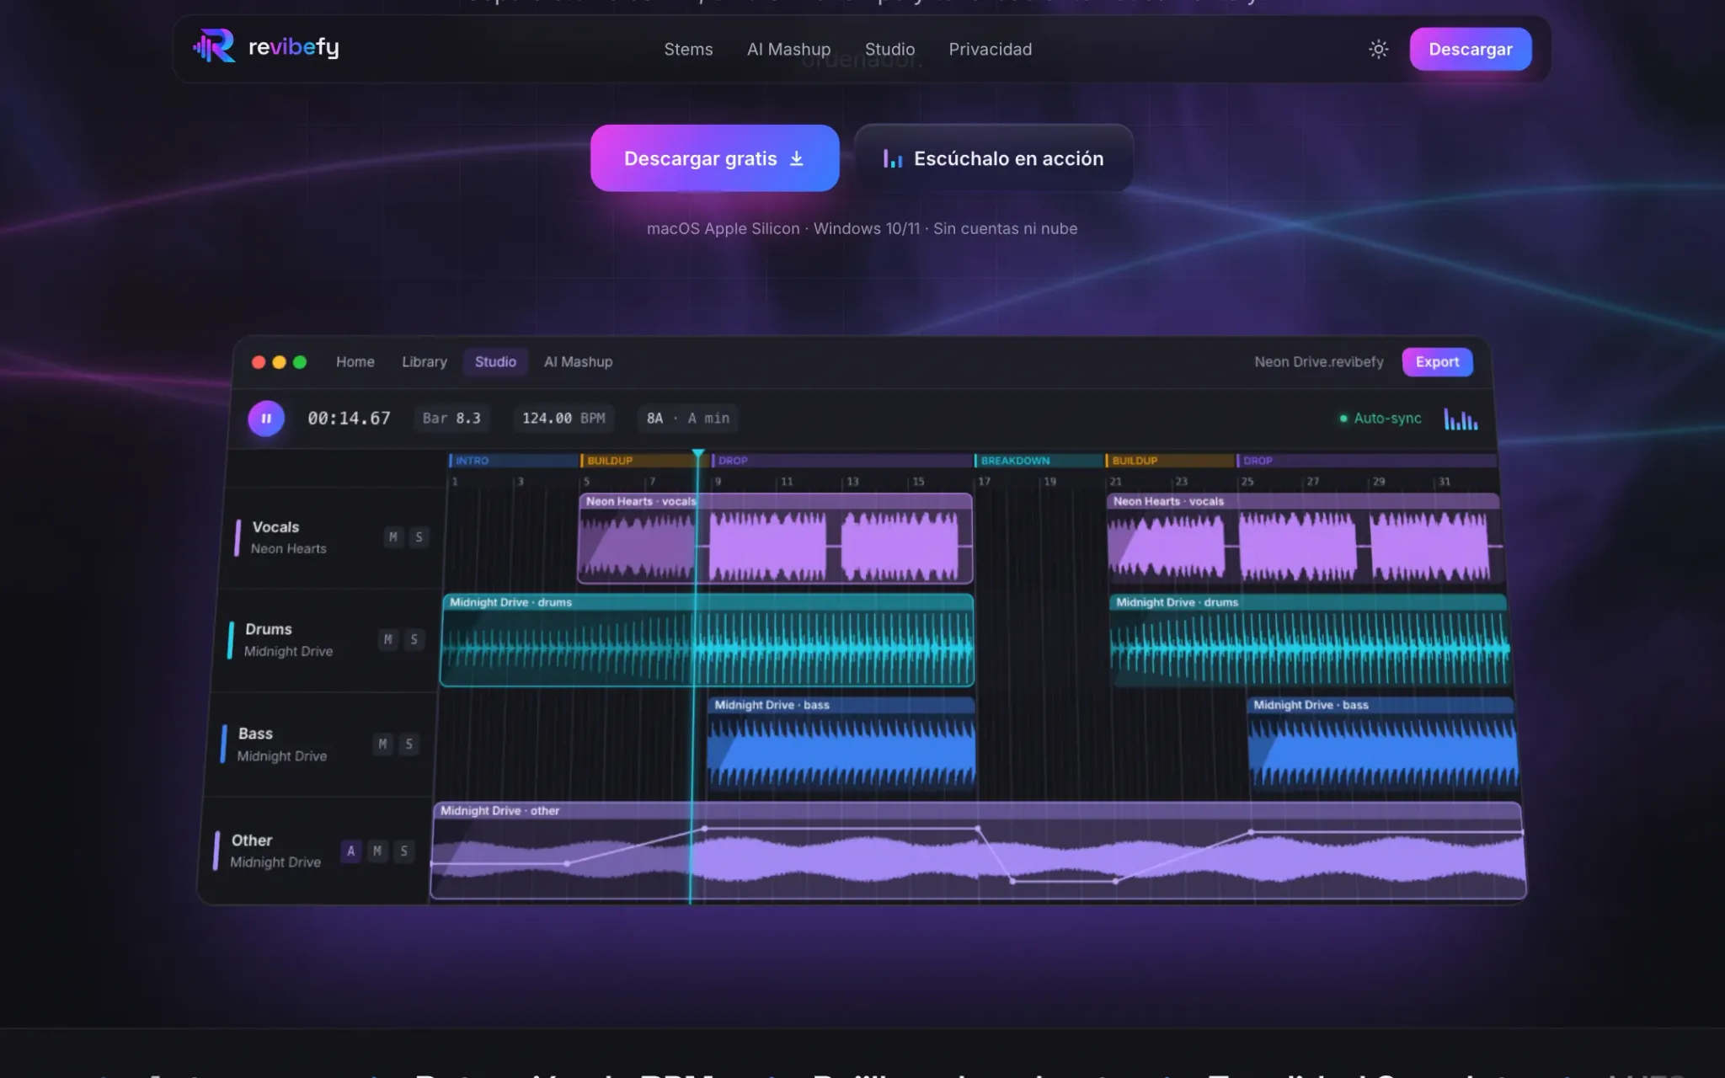Click the playhead handle on the ruler
1725x1078 pixels.
698,455
